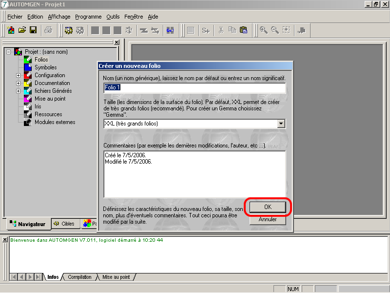Click the Zoom in magnifier icon
This screenshot has width=390, height=293.
pos(264,30)
